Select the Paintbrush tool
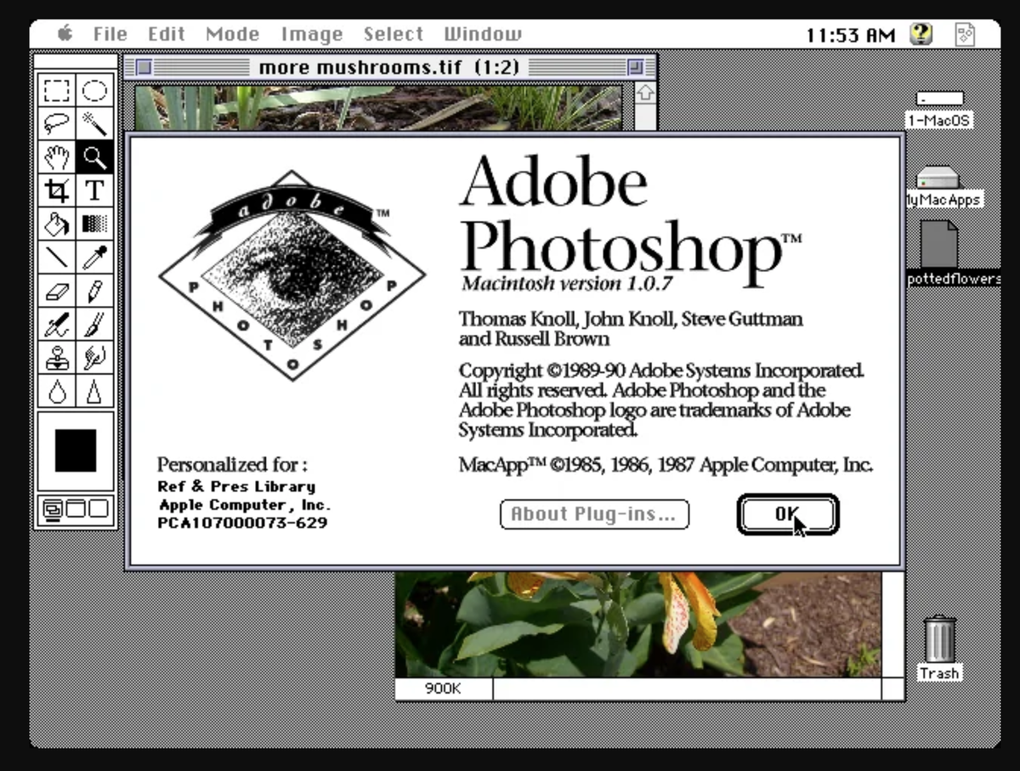Viewport: 1020px width, 771px height. click(94, 324)
